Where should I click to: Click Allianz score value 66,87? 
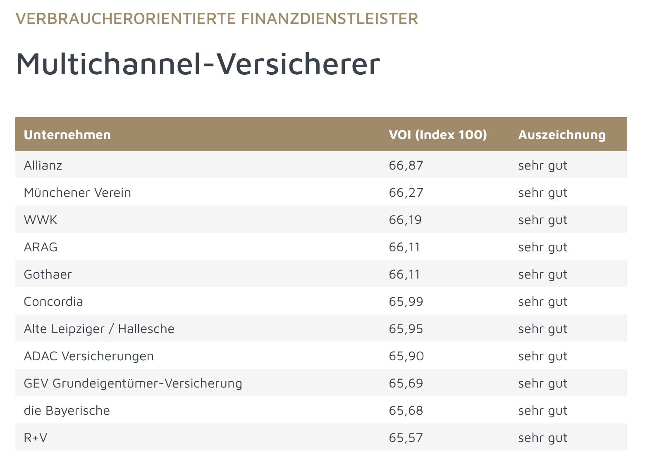click(x=406, y=166)
